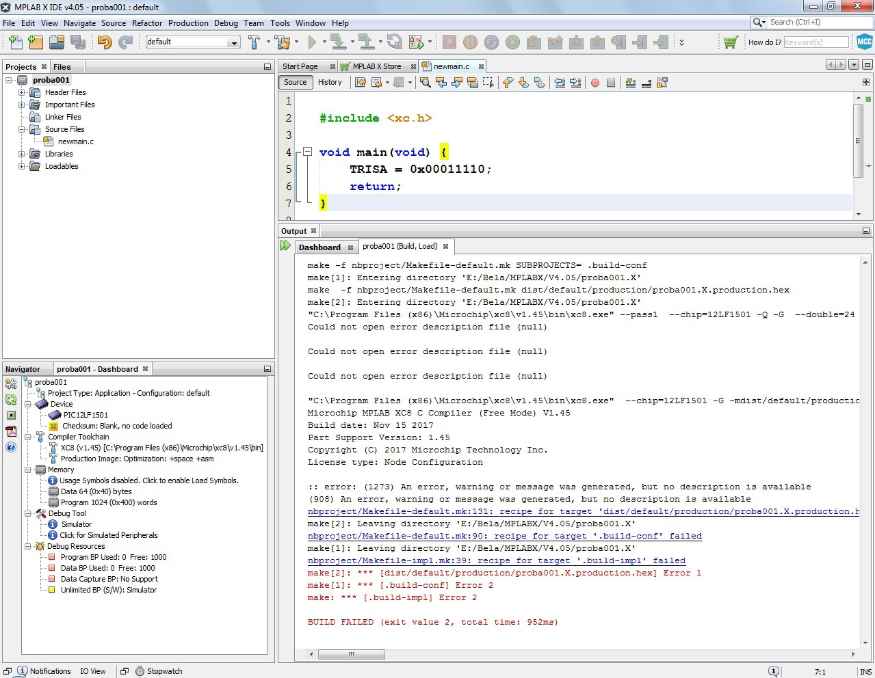Click Shift Line Left icon in editor

pos(560,83)
